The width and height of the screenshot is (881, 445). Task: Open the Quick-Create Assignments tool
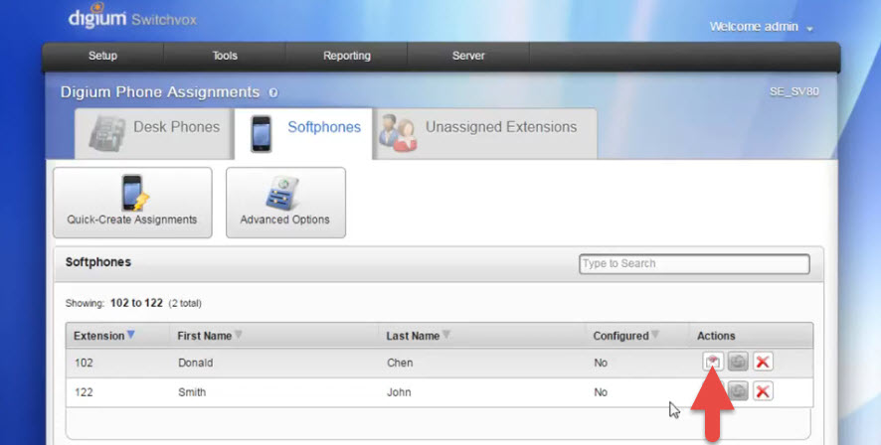point(132,203)
